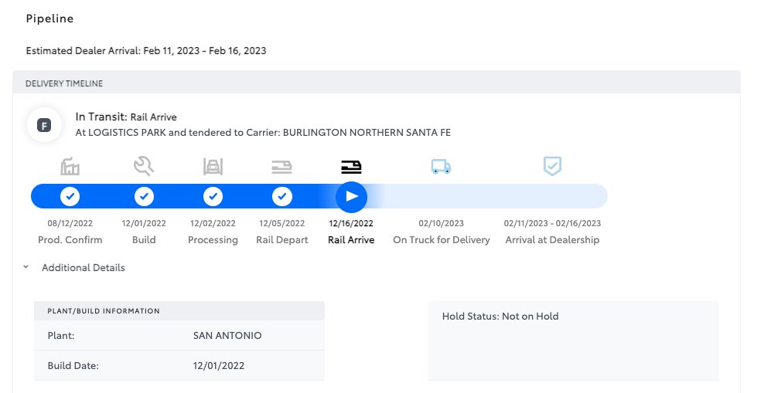Click the black Rail Arrive train icon
Viewport: 764px width, 393px height.
coord(351,168)
